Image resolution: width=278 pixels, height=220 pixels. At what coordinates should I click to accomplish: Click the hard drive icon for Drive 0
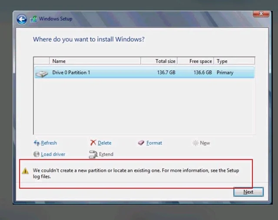tap(42, 74)
